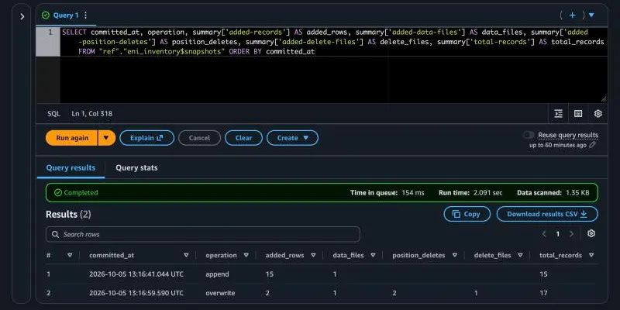Select results page 1

[x=558, y=234]
